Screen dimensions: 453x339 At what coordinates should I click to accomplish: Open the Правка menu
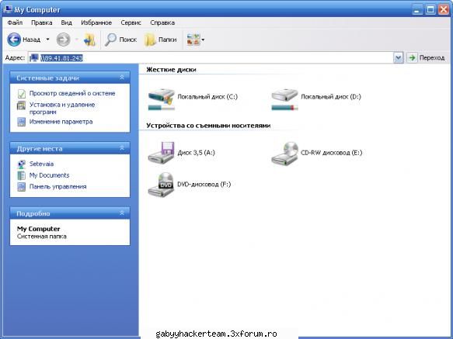[x=42, y=22]
